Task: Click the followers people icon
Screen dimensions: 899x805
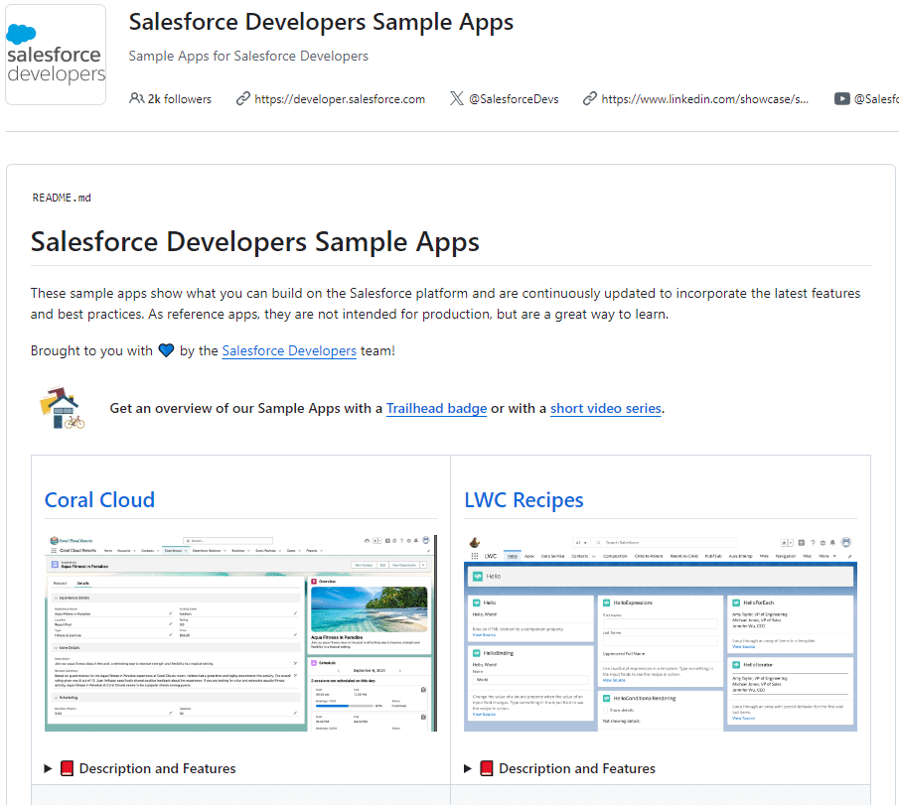Action: point(136,98)
